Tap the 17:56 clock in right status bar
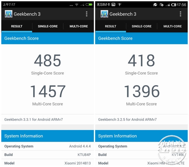 (x=181, y=5)
